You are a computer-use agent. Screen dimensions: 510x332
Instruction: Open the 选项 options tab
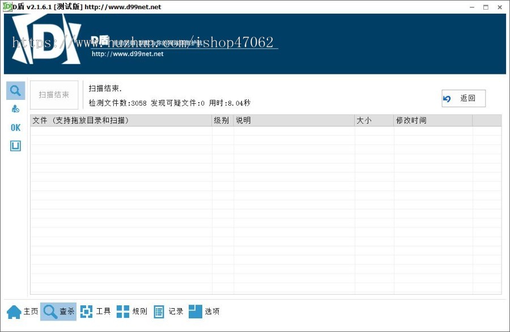tap(204, 312)
